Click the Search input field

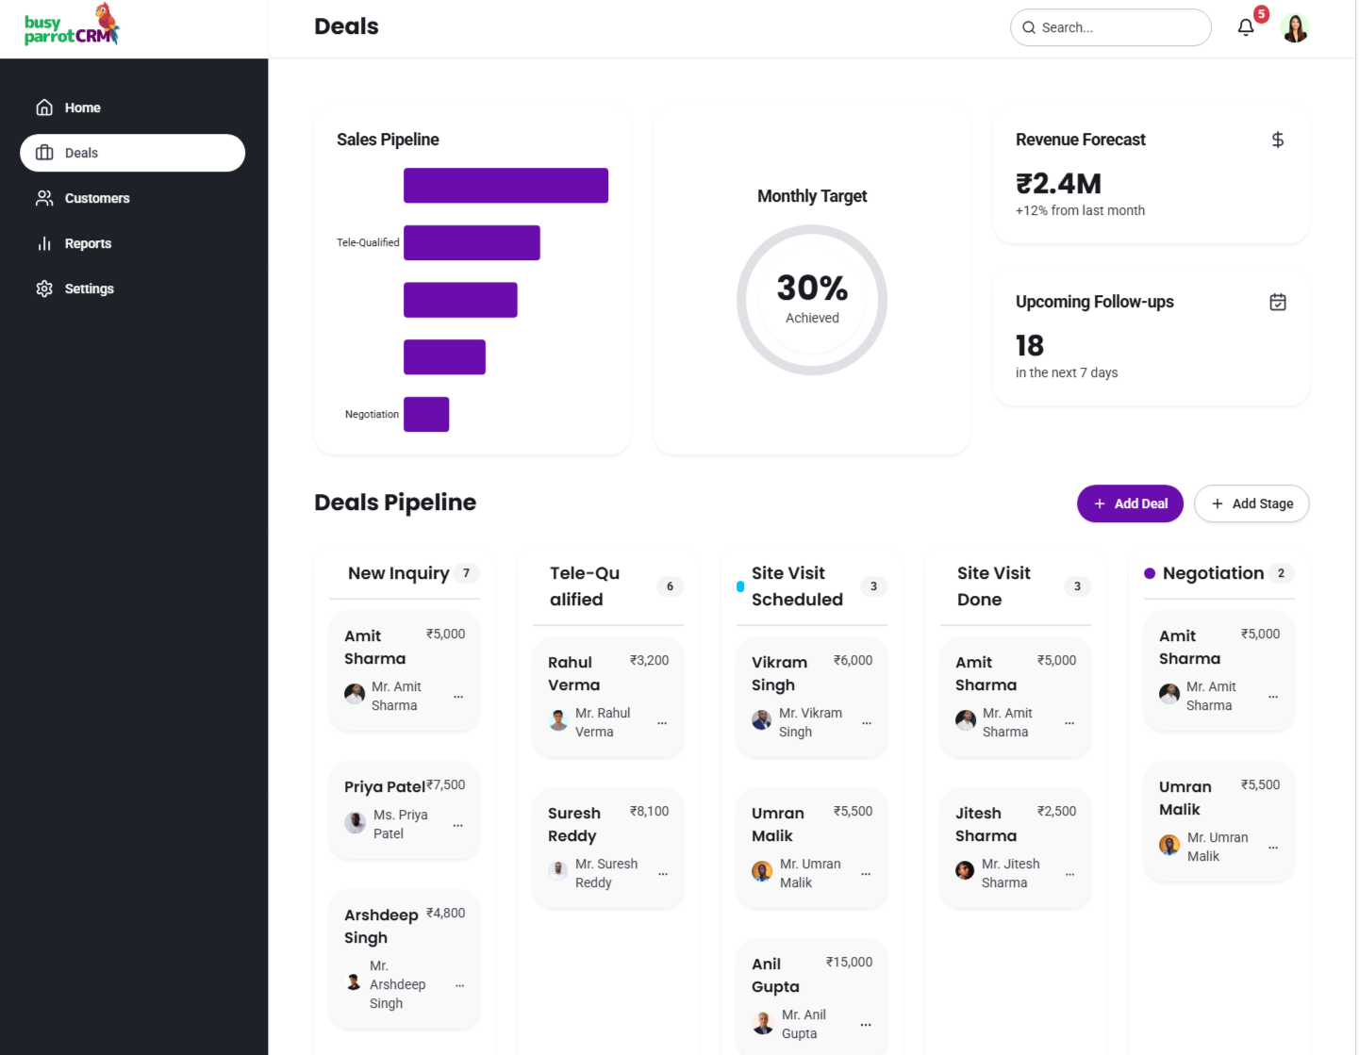1119,28
